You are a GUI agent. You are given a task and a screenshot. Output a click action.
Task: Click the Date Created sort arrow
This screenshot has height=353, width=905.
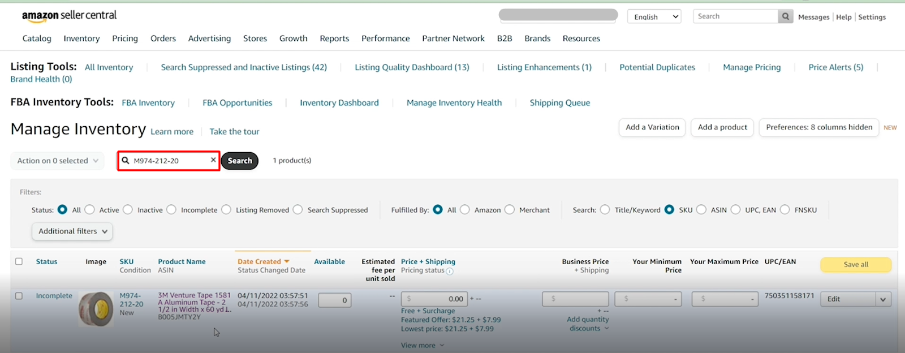pyautogui.click(x=287, y=261)
